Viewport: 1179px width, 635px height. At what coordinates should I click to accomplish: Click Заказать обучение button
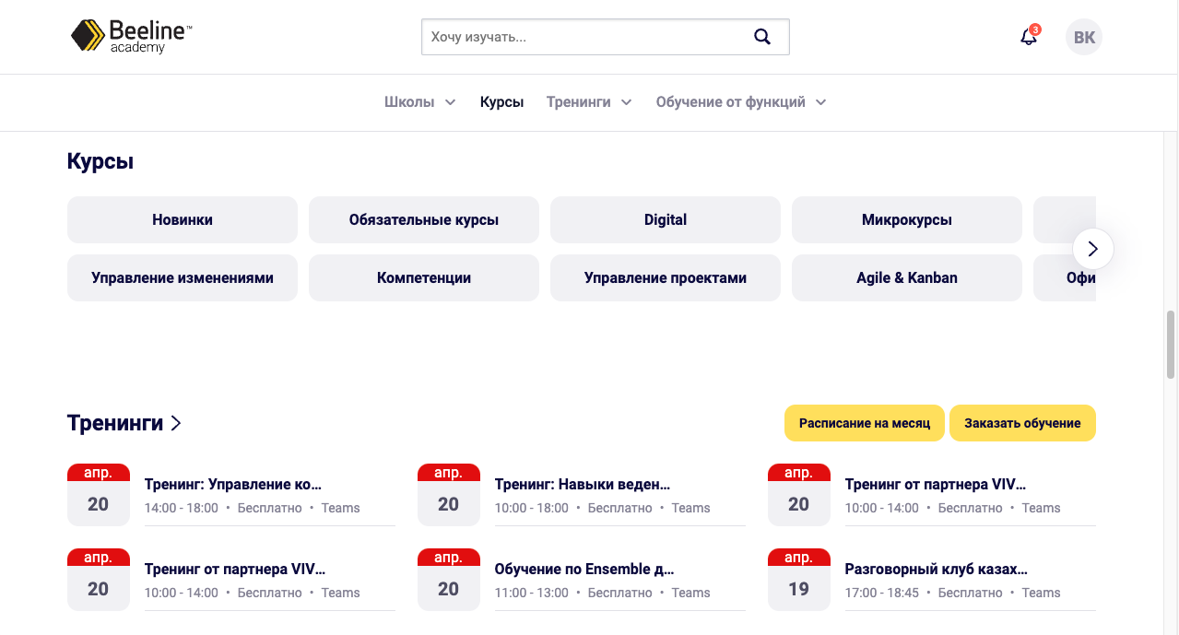pyautogui.click(x=1022, y=423)
